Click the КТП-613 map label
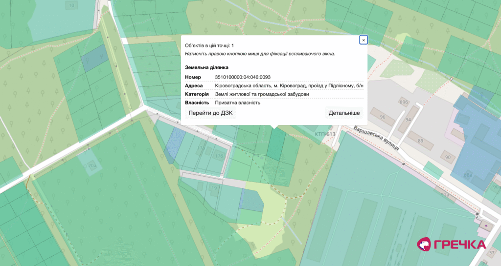Screen dimensions: 501x266 325,134
